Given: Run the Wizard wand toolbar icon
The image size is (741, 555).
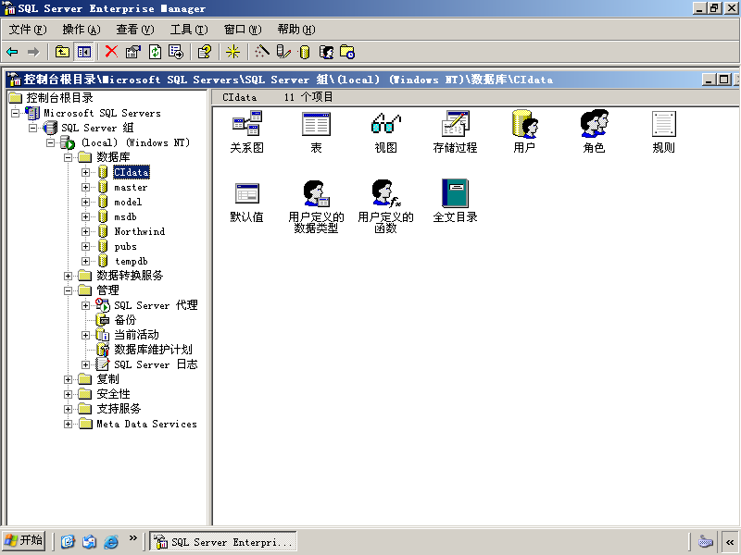Looking at the screenshot, I should pyautogui.click(x=262, y=52).
